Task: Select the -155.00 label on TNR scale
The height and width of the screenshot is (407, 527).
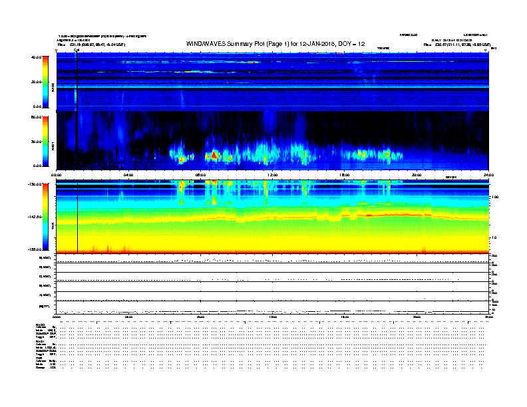Action: coord(35,249)
